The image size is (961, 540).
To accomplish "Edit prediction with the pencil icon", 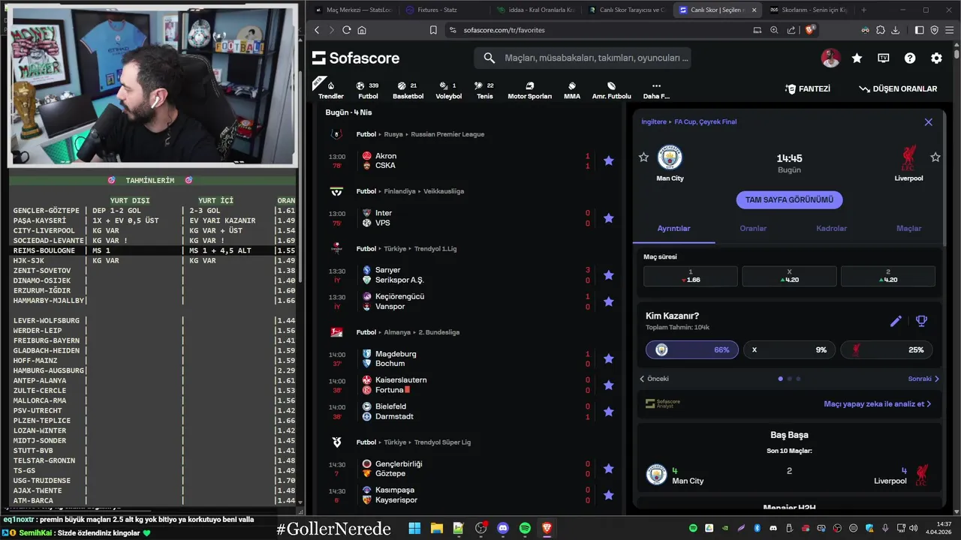I will pos(896,321).
